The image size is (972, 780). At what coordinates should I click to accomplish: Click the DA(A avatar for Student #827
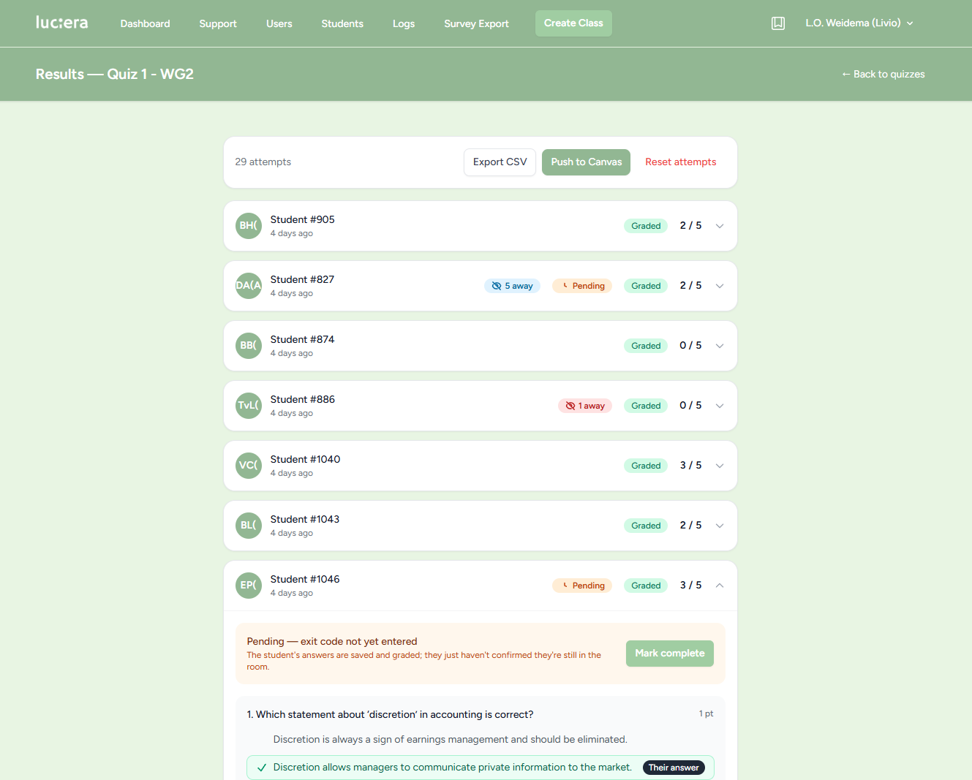coord(249,286)
